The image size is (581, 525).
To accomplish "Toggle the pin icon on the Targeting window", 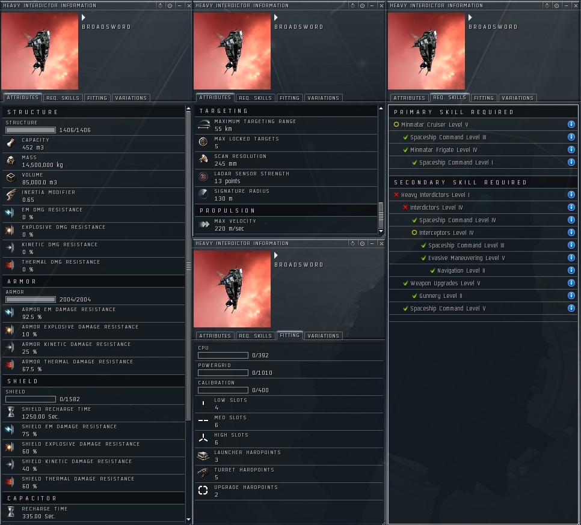I will click(x=352, y=5).
